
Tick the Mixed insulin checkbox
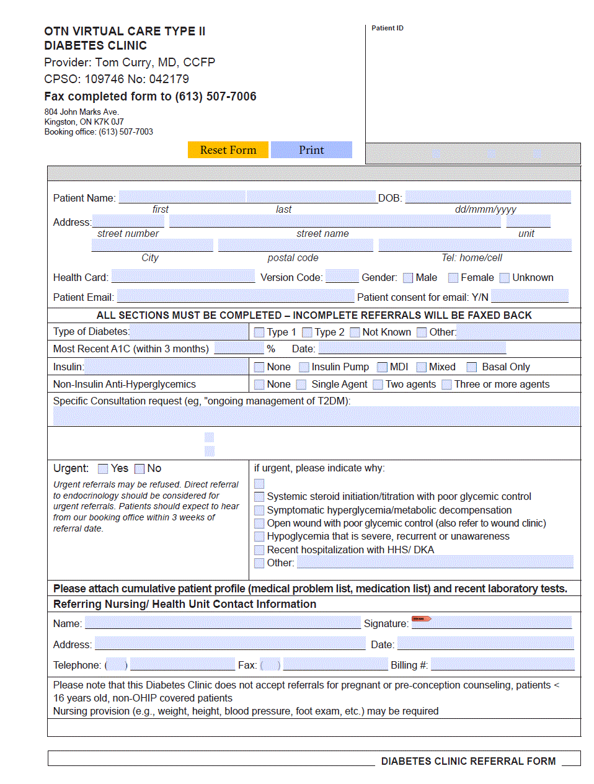point(421,367)
